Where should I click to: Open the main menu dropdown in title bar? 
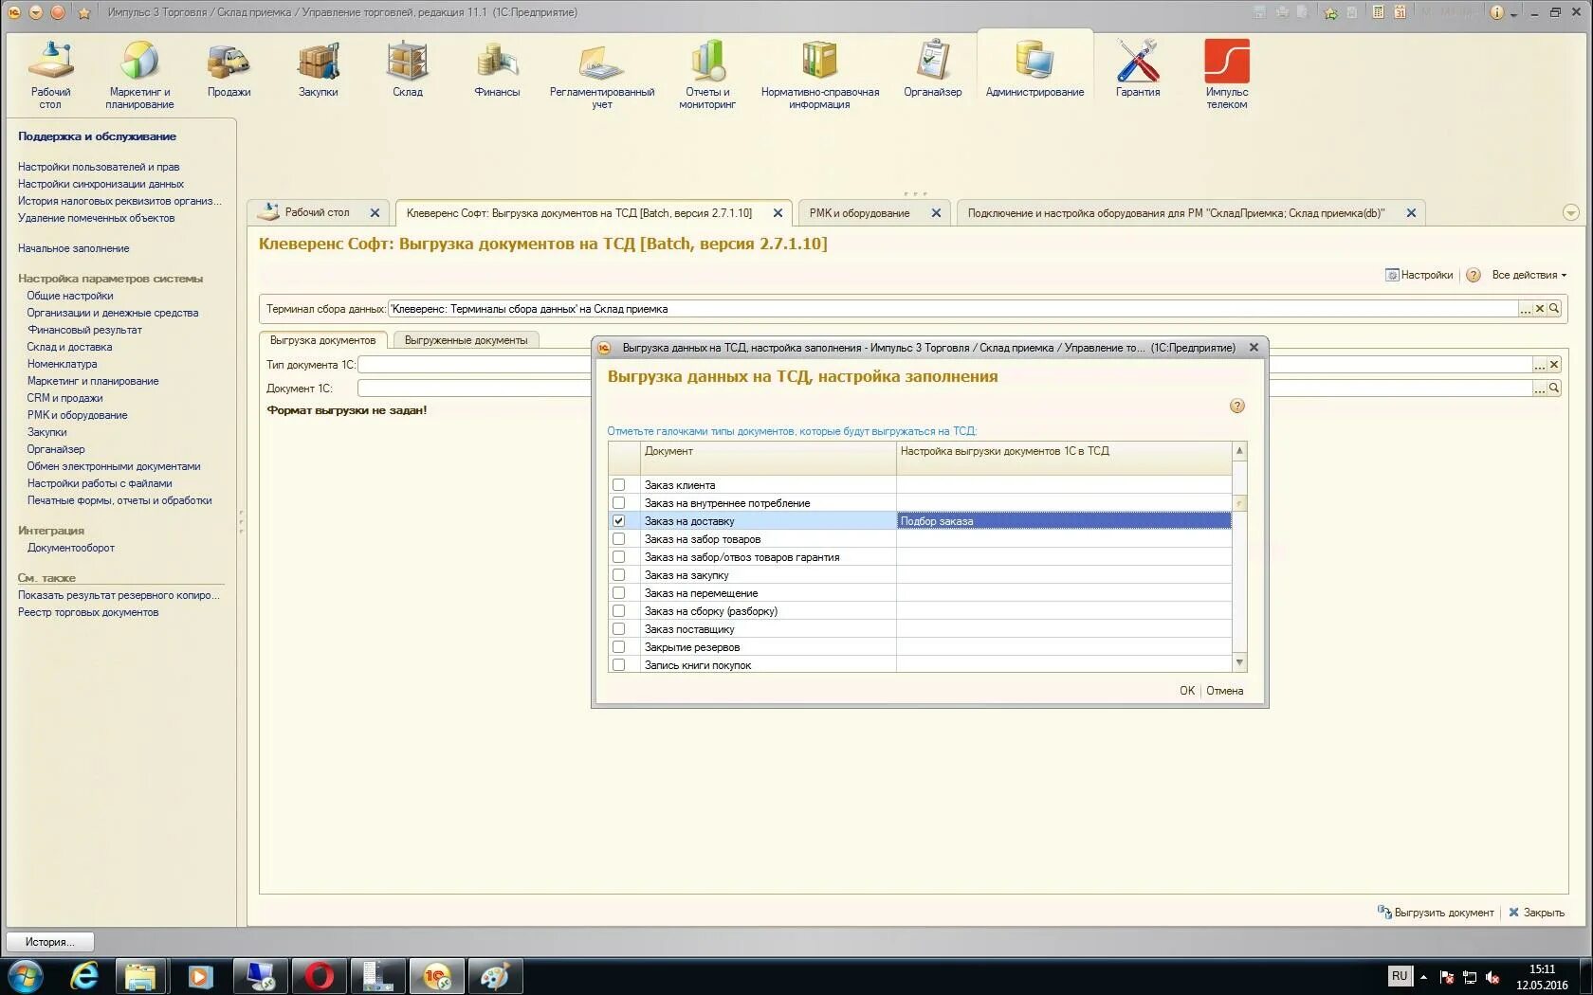(35, 12)
